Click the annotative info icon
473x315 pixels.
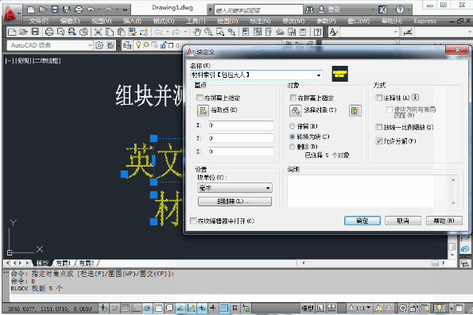point(416,98)
